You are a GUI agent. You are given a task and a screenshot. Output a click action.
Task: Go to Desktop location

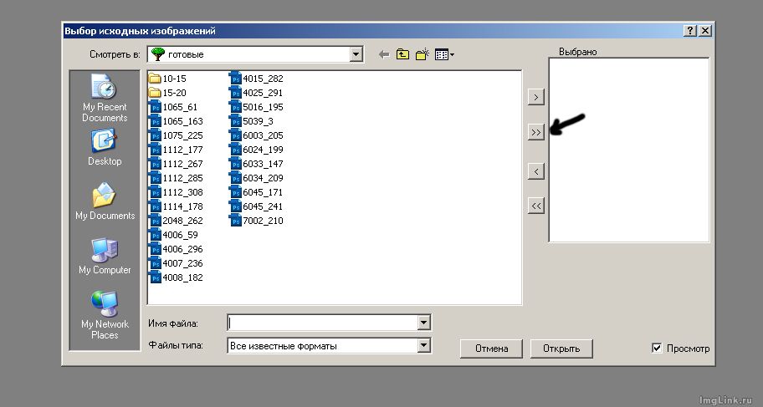click(105, 148)
